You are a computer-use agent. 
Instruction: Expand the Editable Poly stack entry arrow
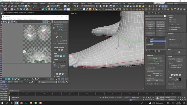(146, 45)
